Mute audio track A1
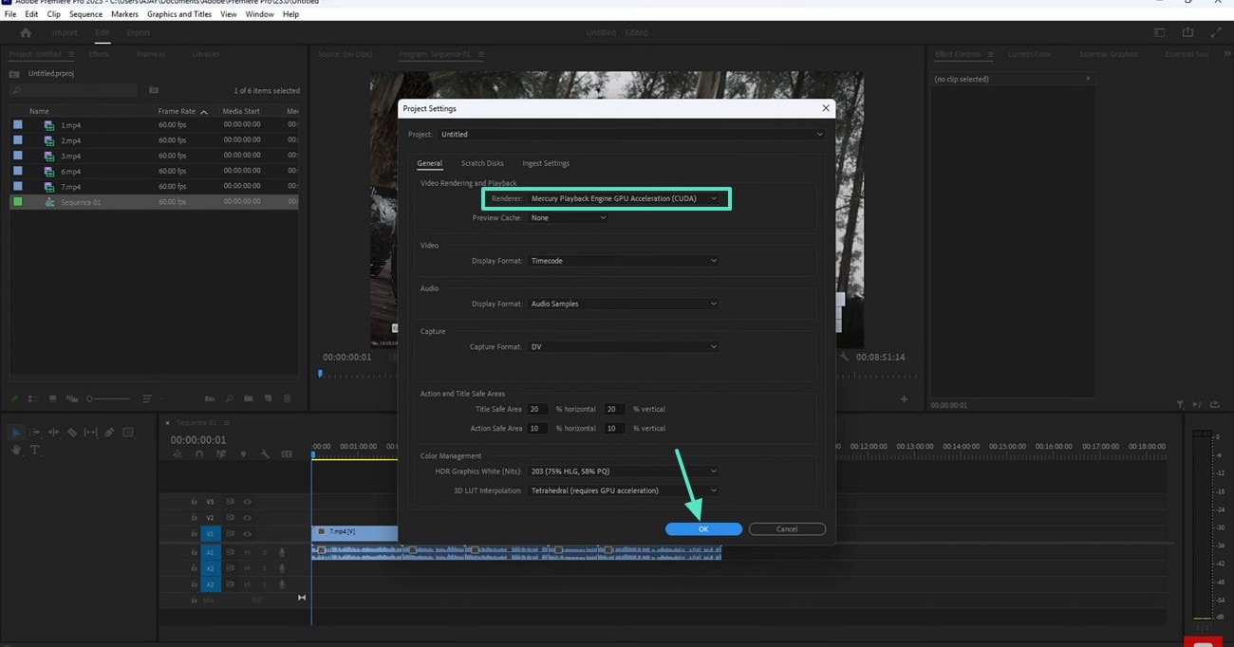Screen dimensions: 1234x647 247,552
